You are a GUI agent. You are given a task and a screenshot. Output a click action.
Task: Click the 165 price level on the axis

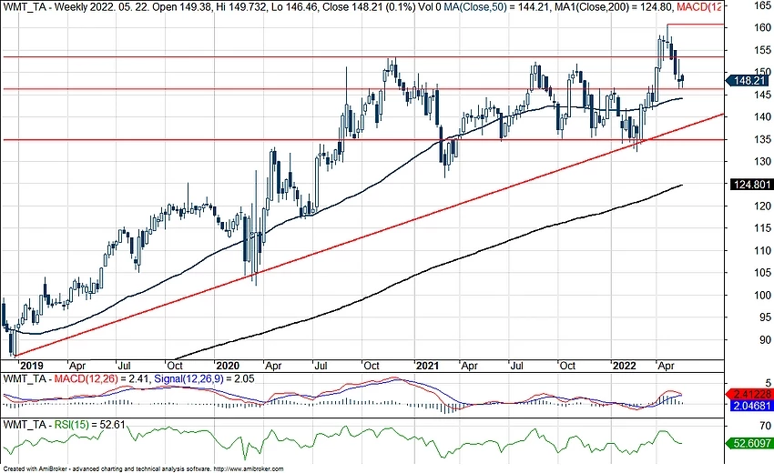[x=763, y=5]
